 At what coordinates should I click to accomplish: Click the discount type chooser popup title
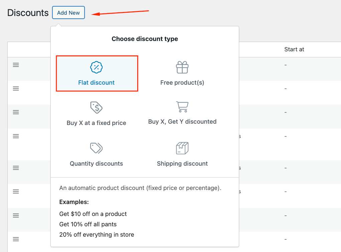(x=145, y=39)
